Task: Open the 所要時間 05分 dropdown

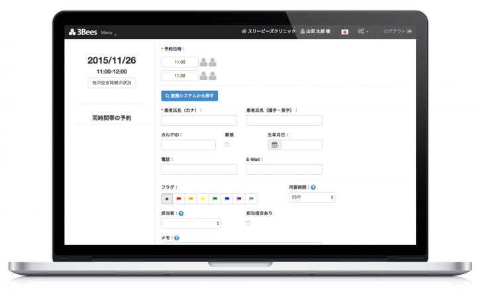Action: 312,197
